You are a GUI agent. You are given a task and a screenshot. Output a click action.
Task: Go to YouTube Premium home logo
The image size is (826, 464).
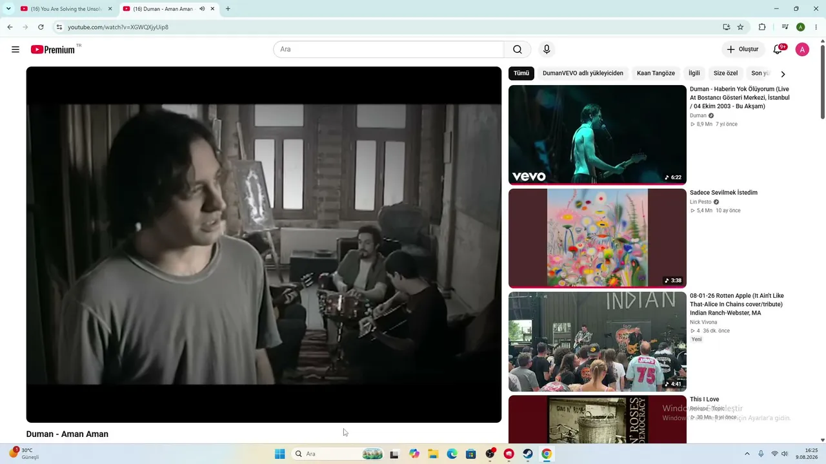[x=53, y=50]
